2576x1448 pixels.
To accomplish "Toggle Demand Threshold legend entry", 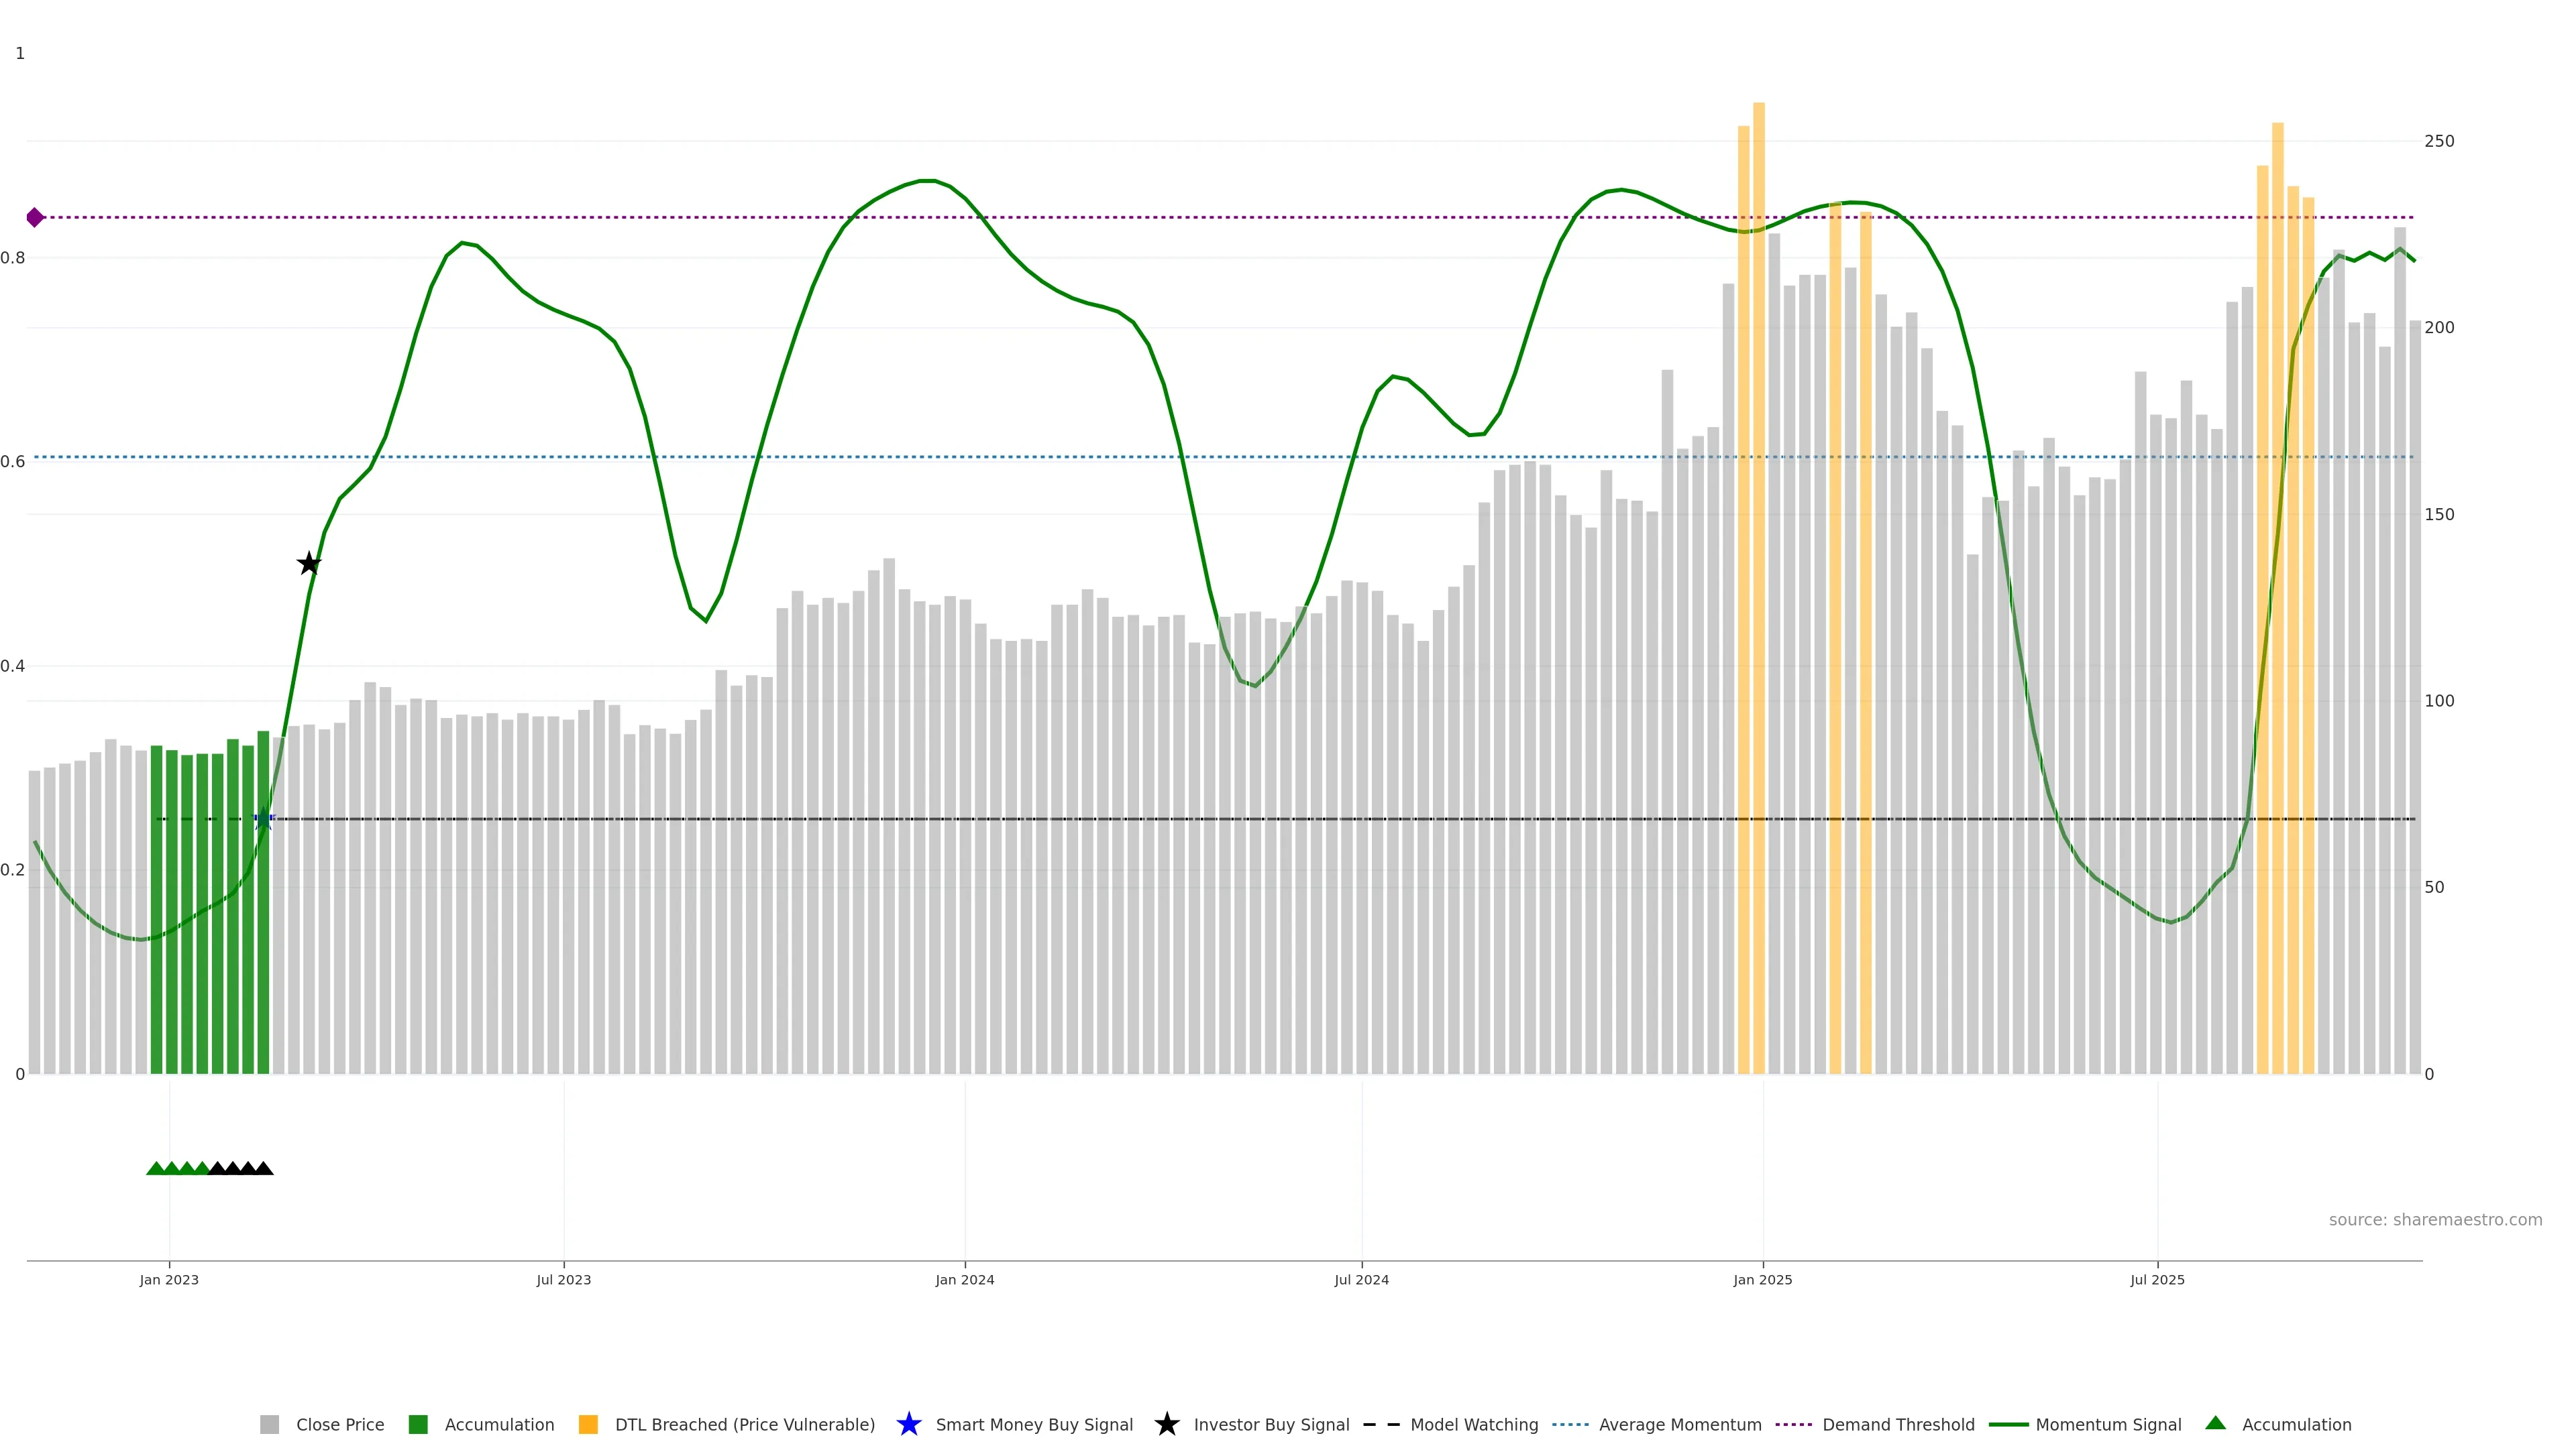I will 1898,1424.
